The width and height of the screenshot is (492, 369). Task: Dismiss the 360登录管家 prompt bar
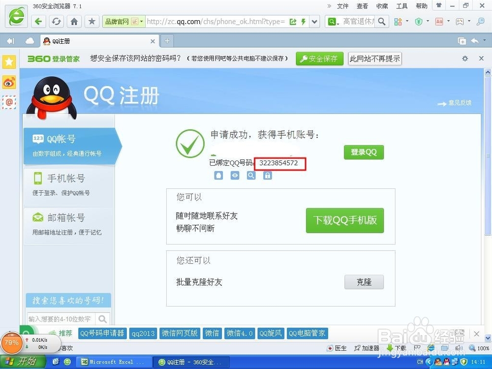pyautogui.click(x=481, y=59)
